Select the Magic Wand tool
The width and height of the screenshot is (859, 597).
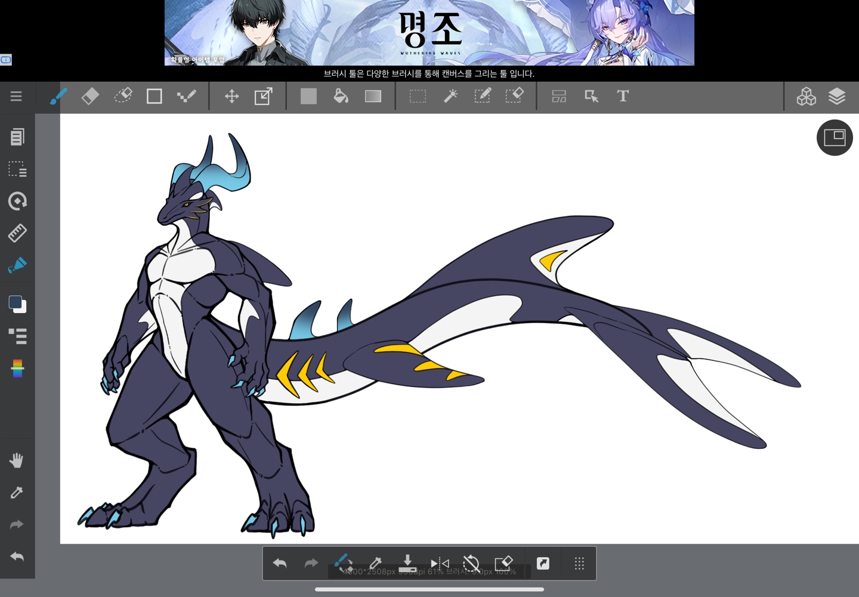pyautogui.click(x=450, y=96)
